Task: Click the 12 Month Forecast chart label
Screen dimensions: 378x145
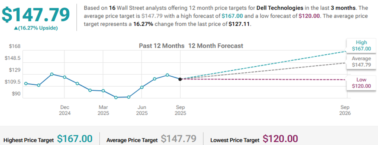Action: (216, 46)
